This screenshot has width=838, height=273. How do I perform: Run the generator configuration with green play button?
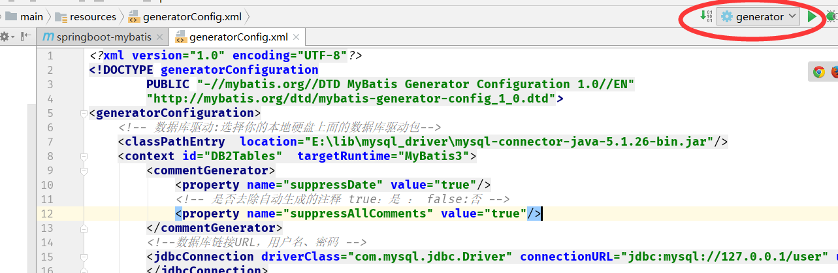tap(812, 17)
